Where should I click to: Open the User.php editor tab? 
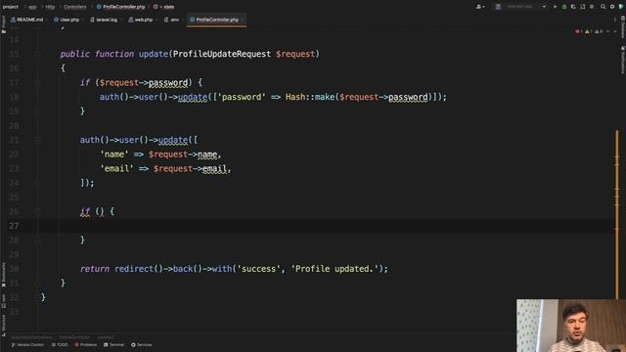[67, 20]
